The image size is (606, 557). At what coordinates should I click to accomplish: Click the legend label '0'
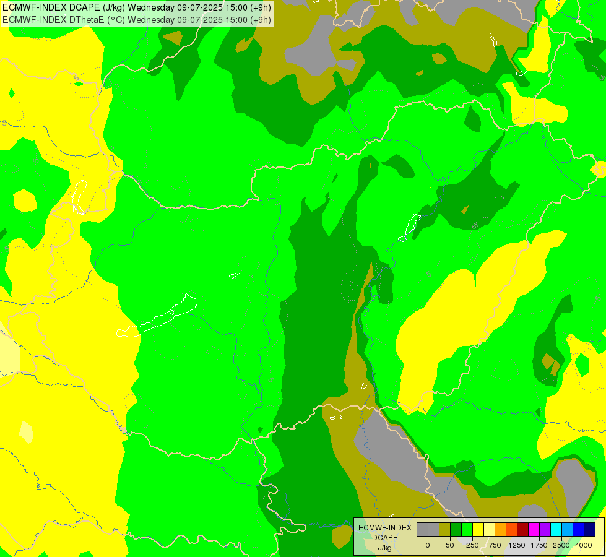[x=428, y=545]
